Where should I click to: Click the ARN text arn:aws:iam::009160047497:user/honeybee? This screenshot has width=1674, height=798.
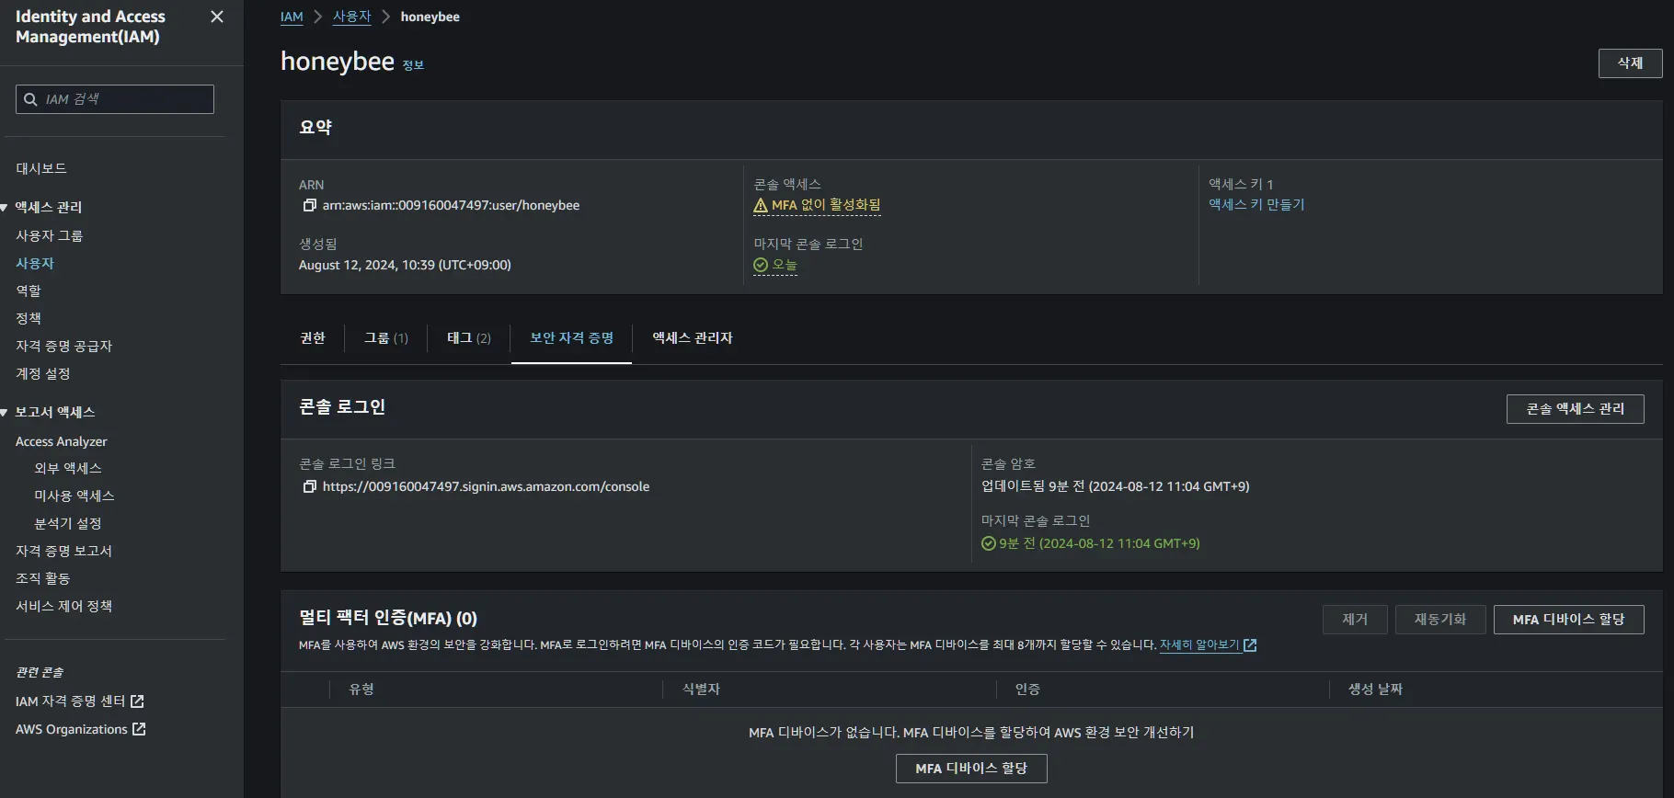(x=451, y=205)
